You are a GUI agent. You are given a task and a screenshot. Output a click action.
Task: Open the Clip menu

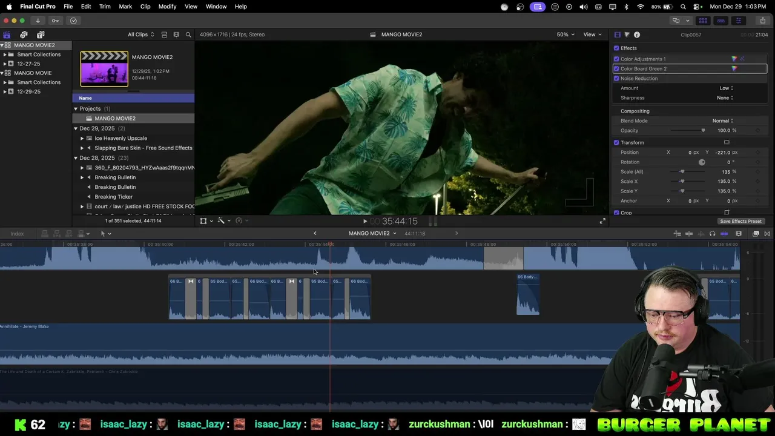tap(145, 7)
